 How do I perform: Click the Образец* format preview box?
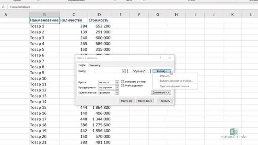coord(139,71)
